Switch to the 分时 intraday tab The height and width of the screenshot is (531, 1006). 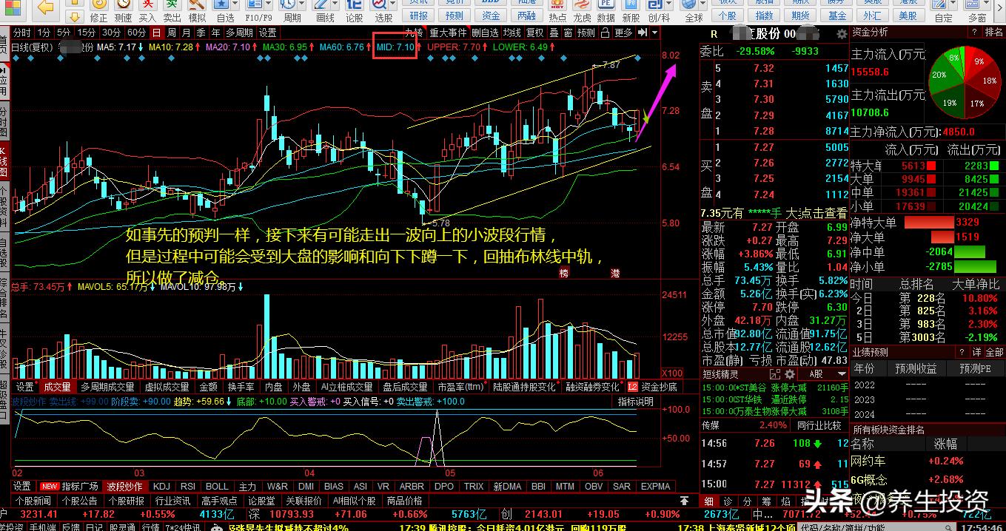pos(22,33)
